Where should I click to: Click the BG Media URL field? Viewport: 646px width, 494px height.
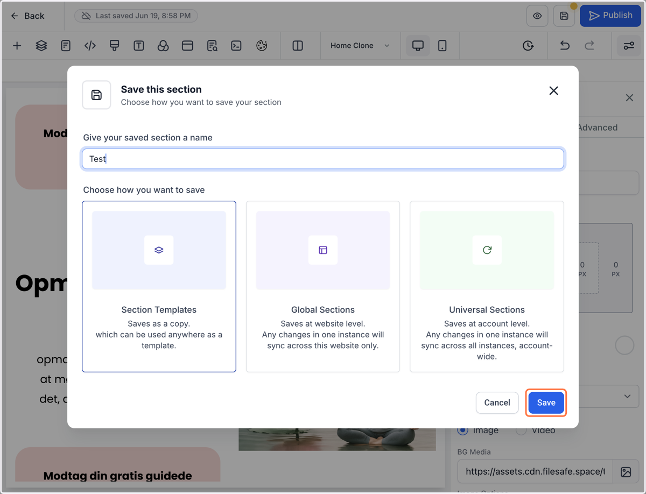535,471
